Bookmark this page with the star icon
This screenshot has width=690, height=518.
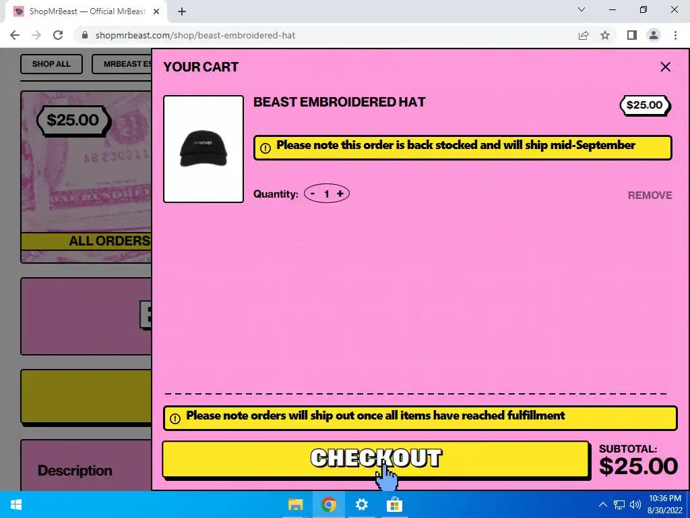[x=606, y=35]
